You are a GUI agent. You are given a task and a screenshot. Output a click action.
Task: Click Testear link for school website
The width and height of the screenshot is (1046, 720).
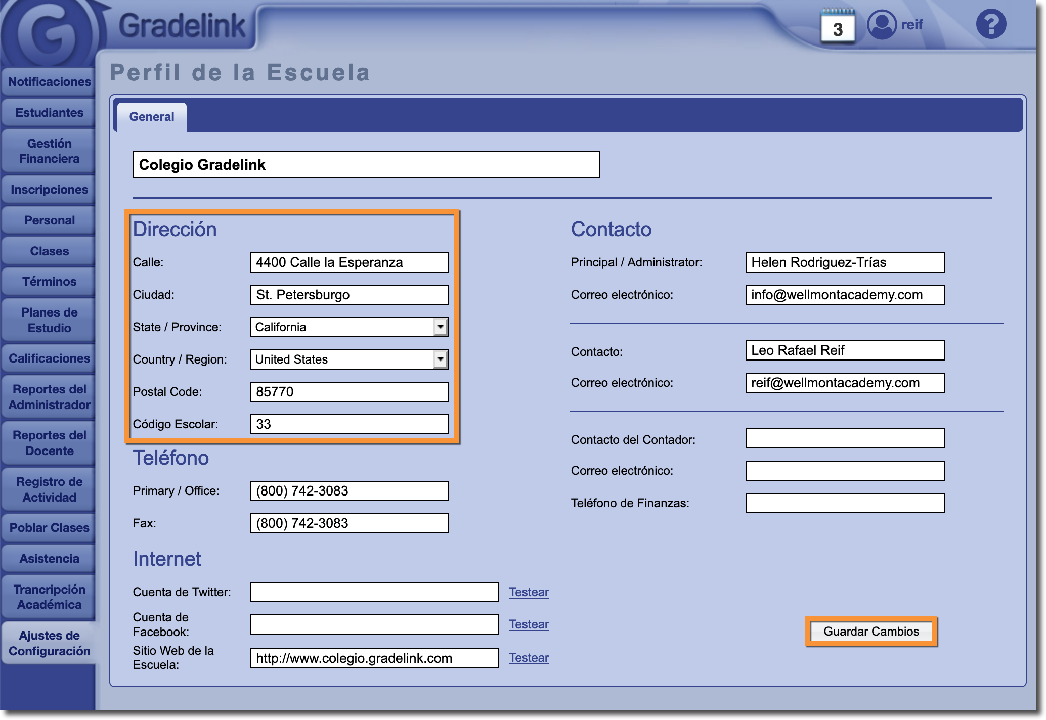coord(529,658)
